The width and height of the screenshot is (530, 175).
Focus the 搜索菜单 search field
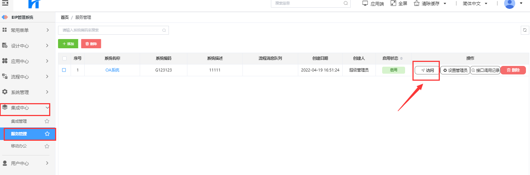coord(311,3)
